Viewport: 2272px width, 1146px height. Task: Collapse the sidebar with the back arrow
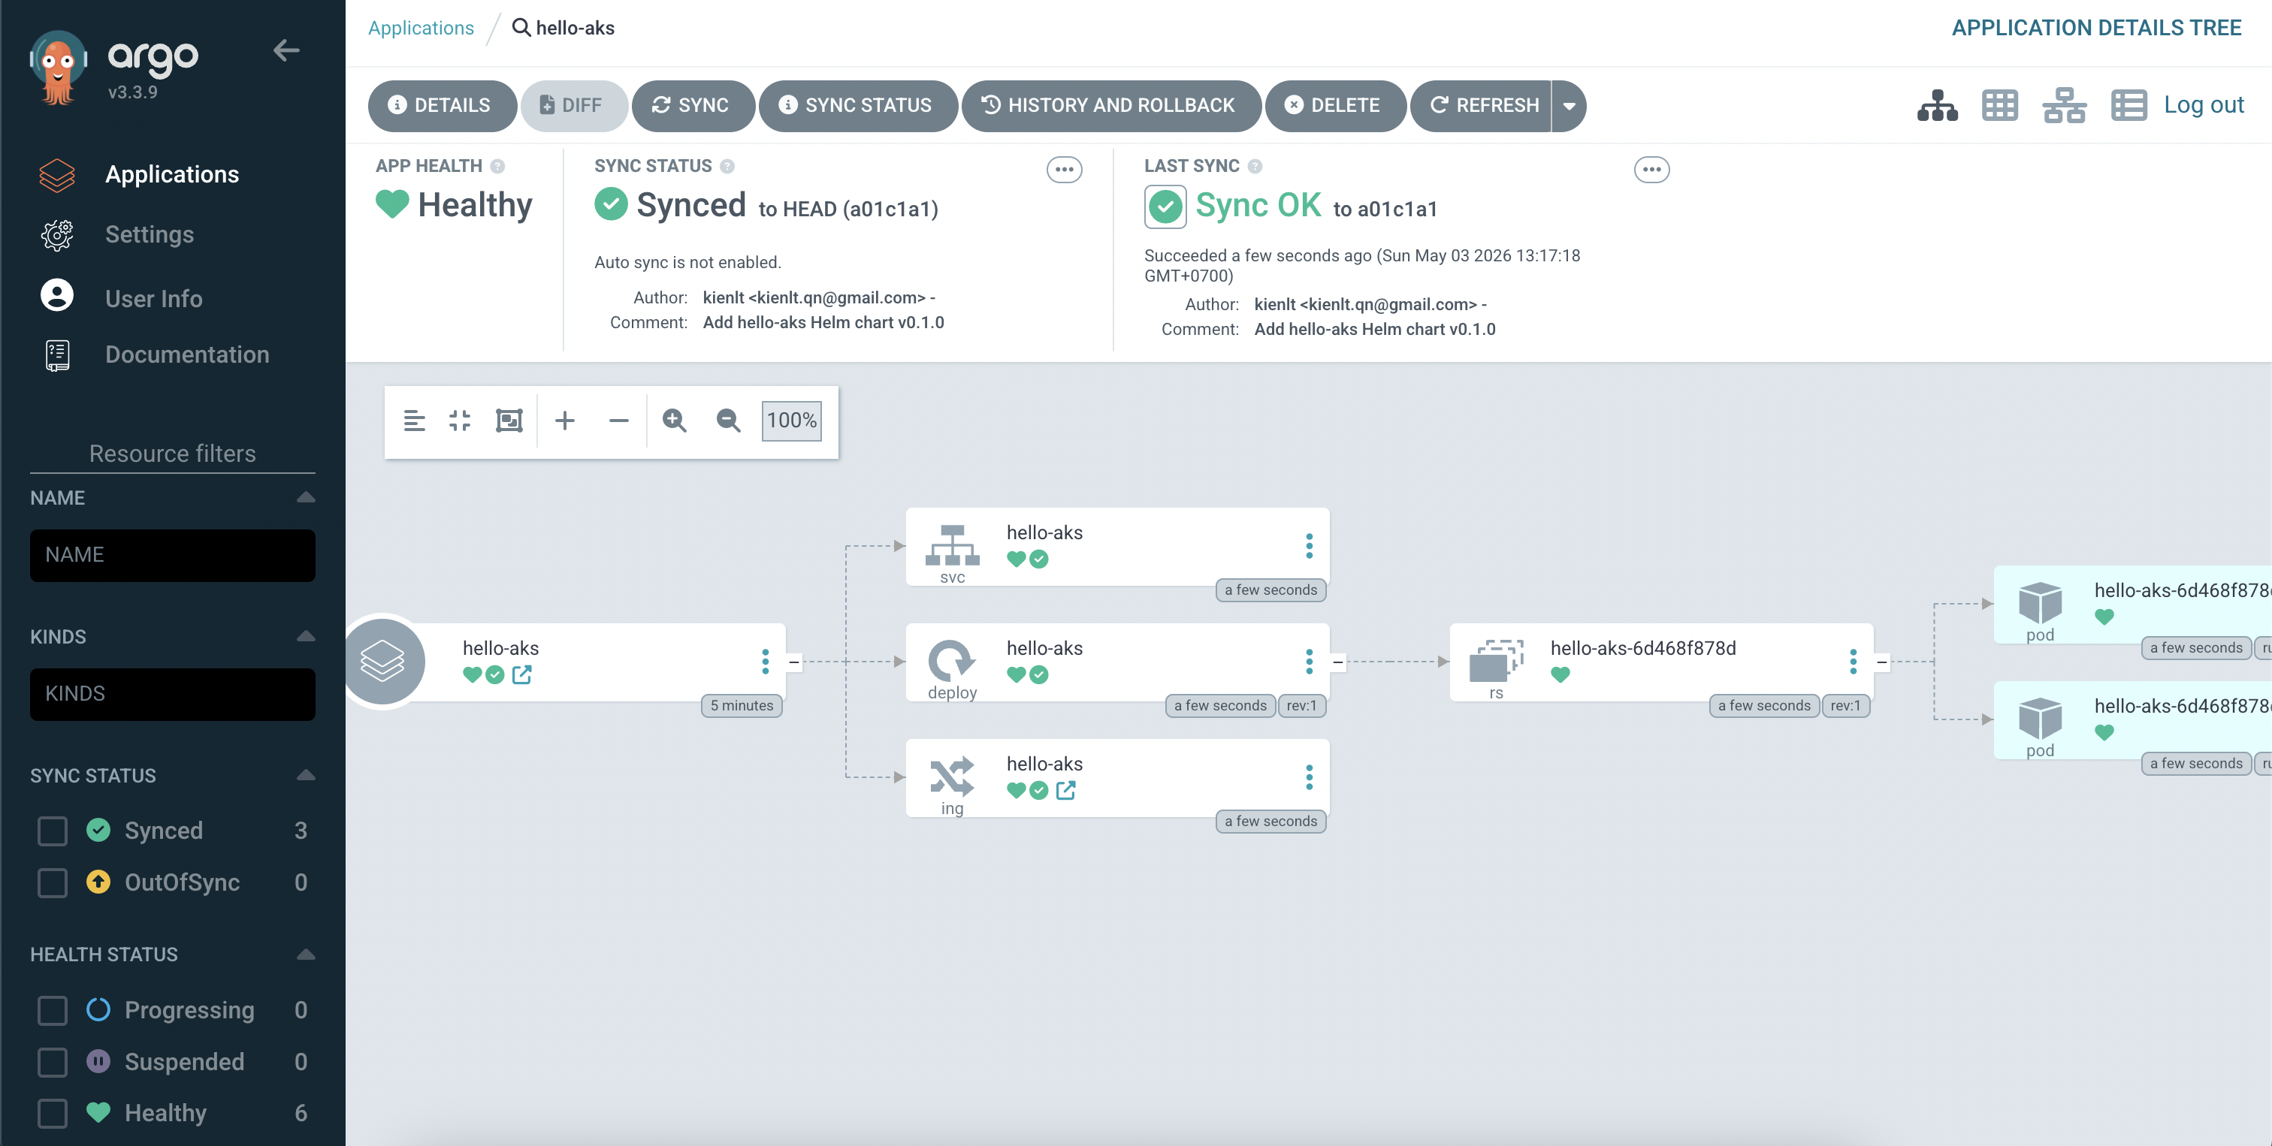(286, 50)
